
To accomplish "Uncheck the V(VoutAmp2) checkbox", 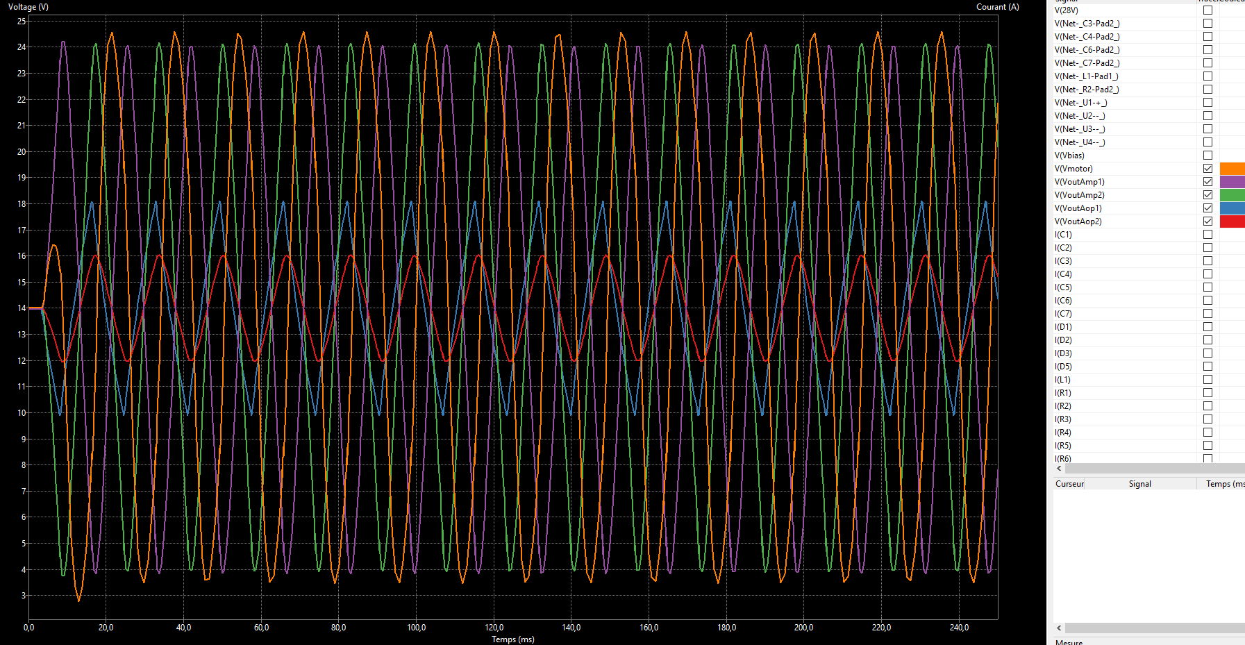I will (1208, 195).
